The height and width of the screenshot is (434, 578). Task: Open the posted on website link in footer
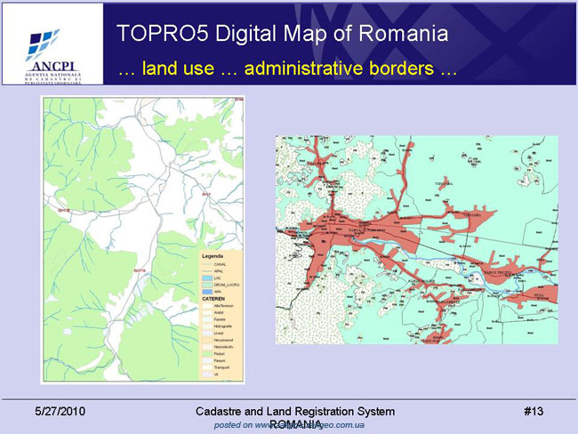click(x=289, y=425)
